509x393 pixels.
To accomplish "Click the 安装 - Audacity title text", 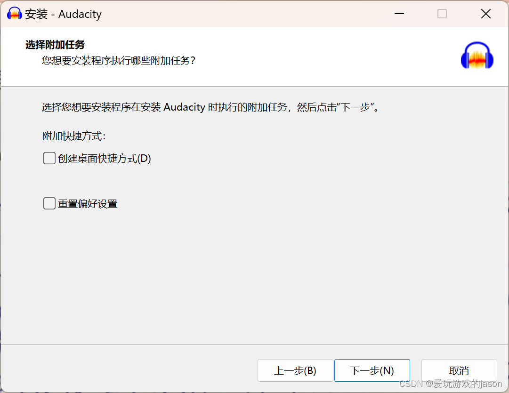I will [63, 14].
